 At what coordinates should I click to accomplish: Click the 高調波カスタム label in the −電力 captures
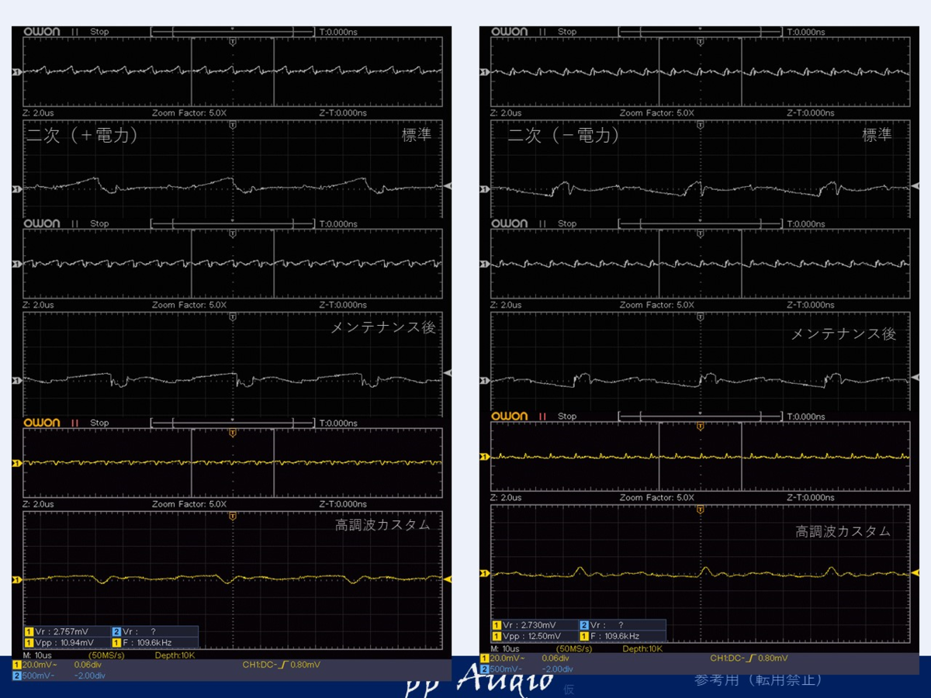(x=843, y=532)
